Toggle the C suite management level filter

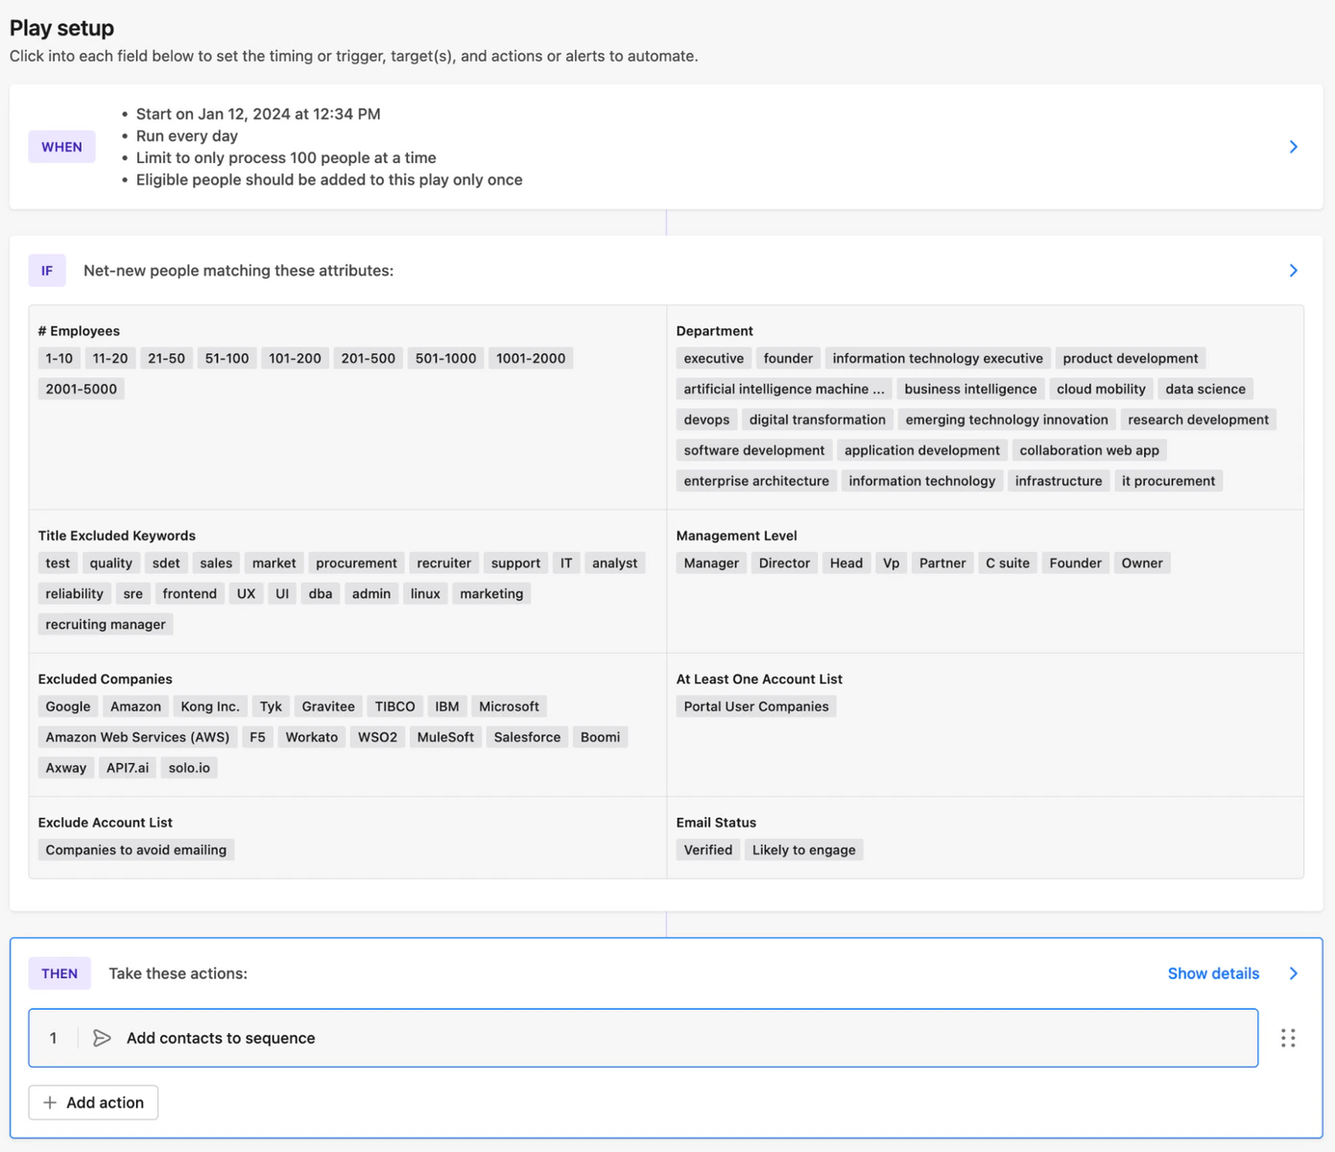point(1007,563)
